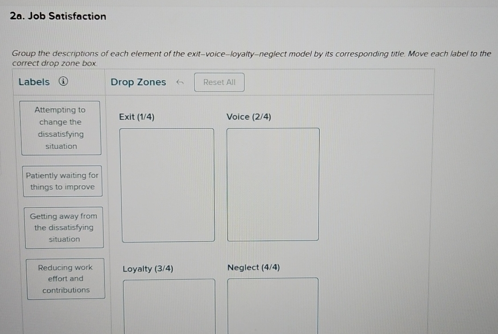The width and height of the screenshot is (498, 334).
Task: Click the Loyalty (3/4) title text
Action: tap(147, 268)
